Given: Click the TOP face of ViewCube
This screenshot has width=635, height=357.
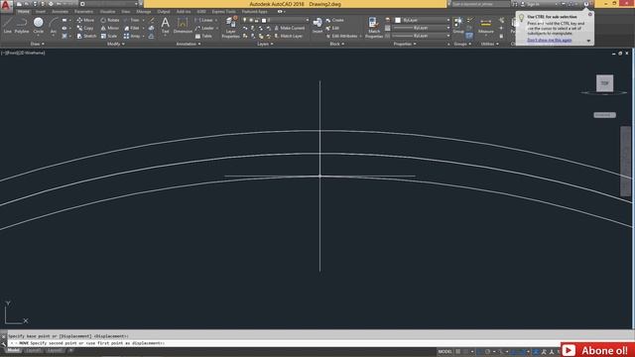Looking at the screenshot, I should (x=604, y=83).
